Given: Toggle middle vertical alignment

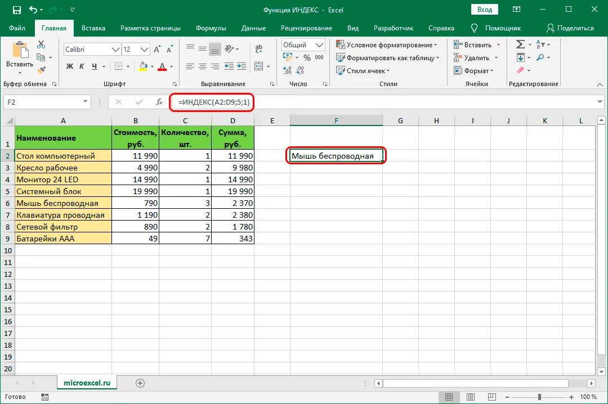Looking at the screenshot, I should point(203,48).
